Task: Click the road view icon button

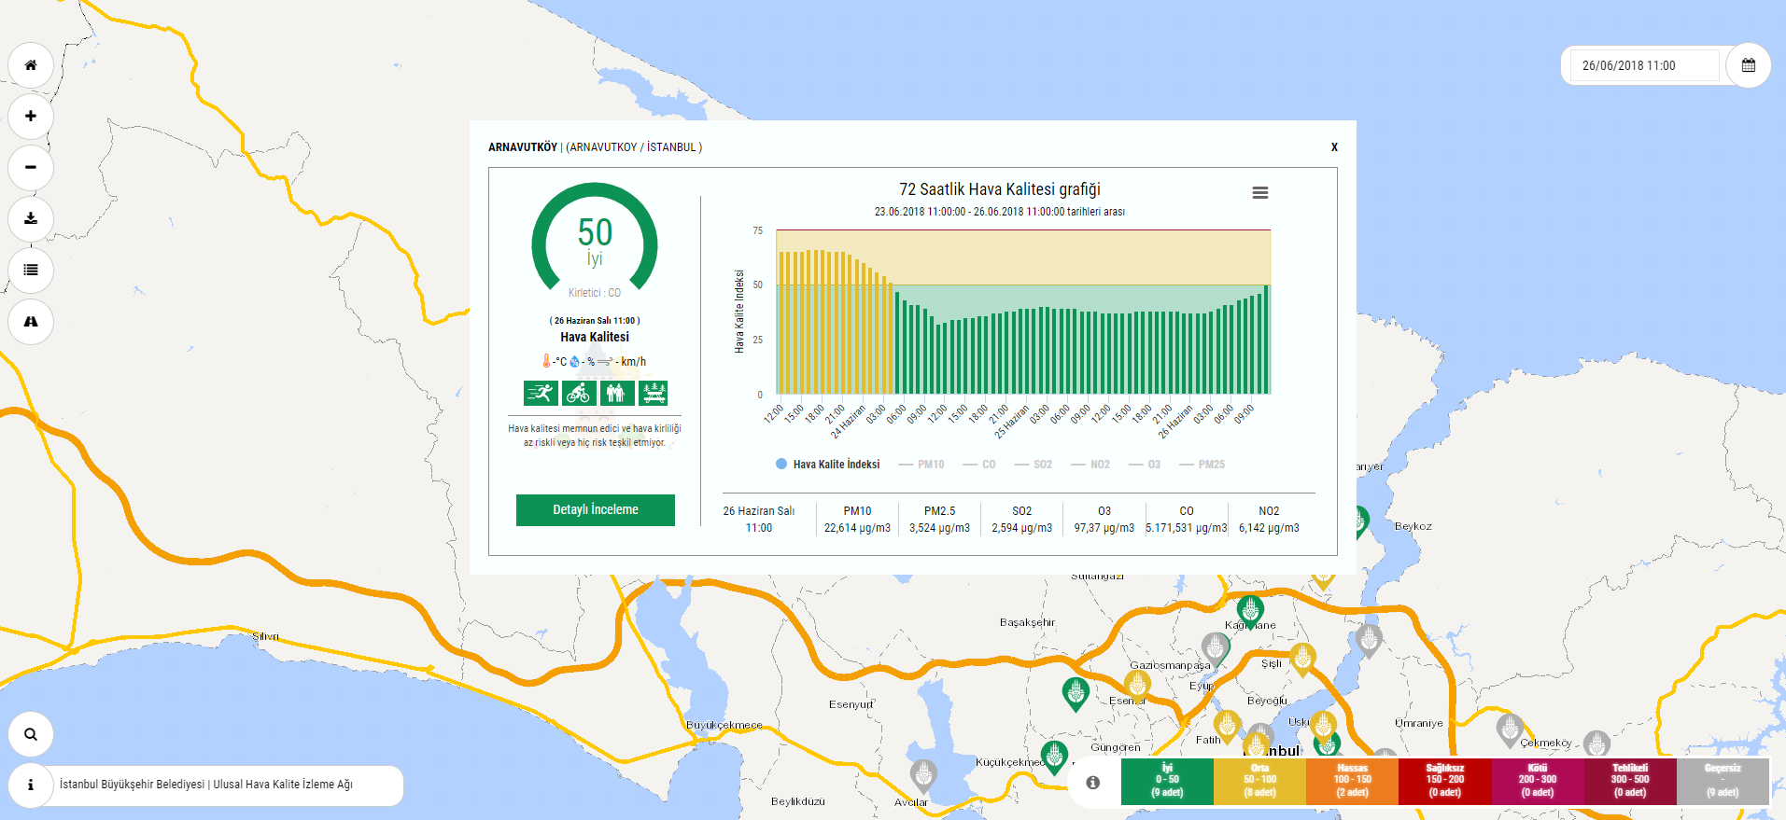Action: pos(31,322)
